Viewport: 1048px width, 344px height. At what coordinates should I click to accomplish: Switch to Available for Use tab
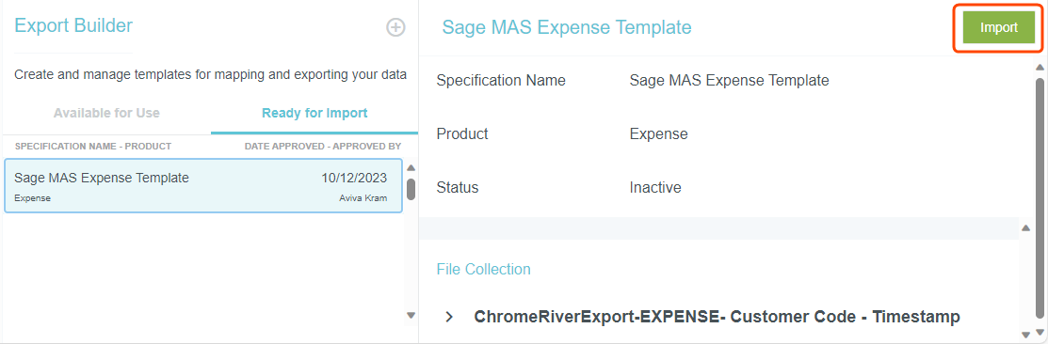coord(106,113)
